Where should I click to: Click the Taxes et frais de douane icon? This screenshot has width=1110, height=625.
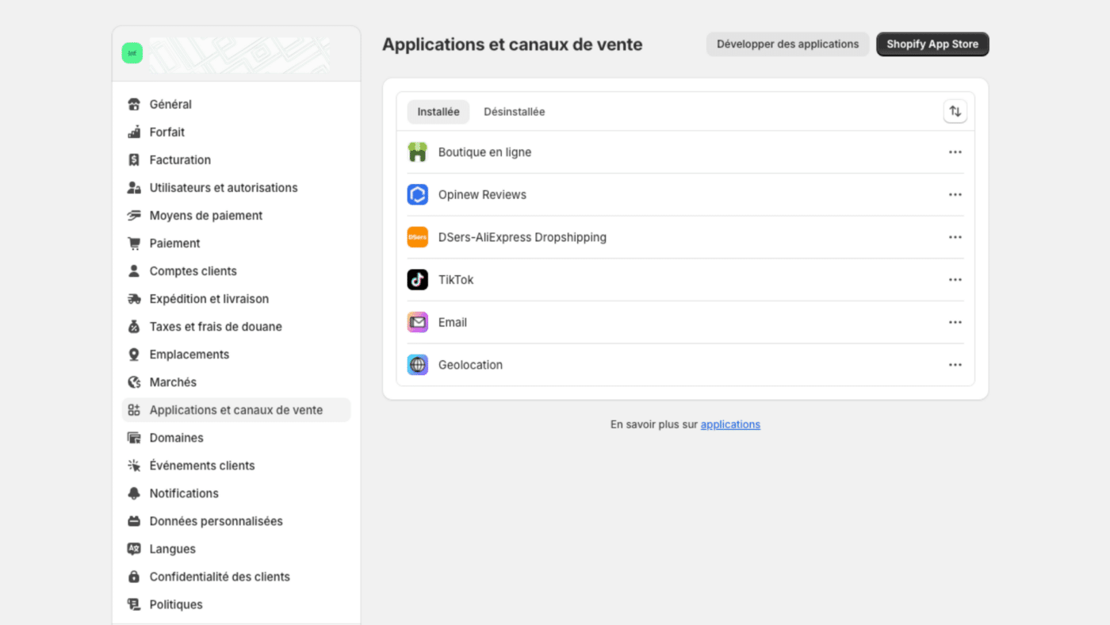coord(134,326)
